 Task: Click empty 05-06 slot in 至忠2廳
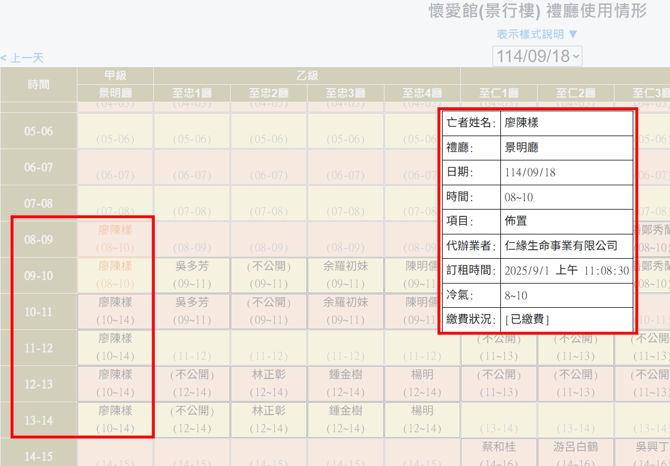click(x=269, y=132)
